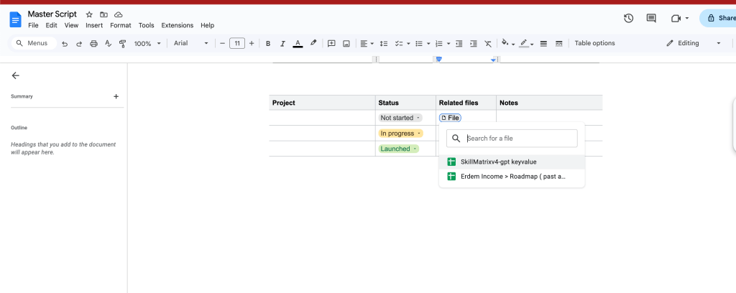Check the cloud save status icon
This screenshot has width=736, height=293.
(x=119, y=14)
